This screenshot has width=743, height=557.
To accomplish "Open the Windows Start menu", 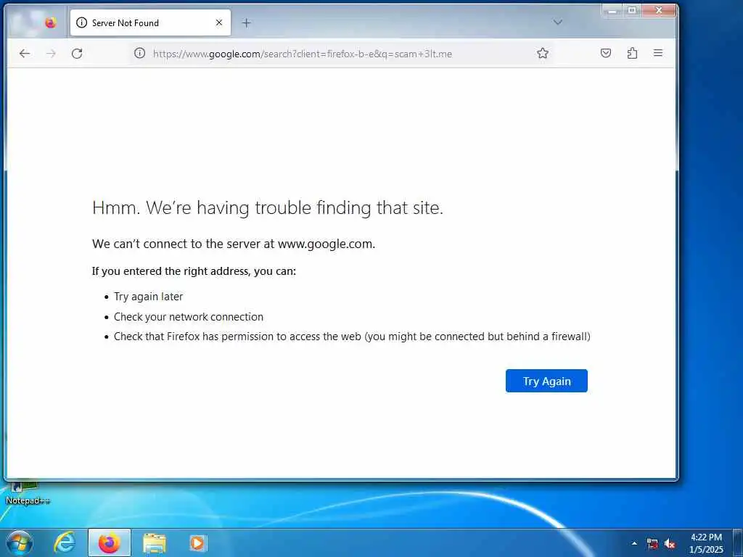I will coord(19,542).
